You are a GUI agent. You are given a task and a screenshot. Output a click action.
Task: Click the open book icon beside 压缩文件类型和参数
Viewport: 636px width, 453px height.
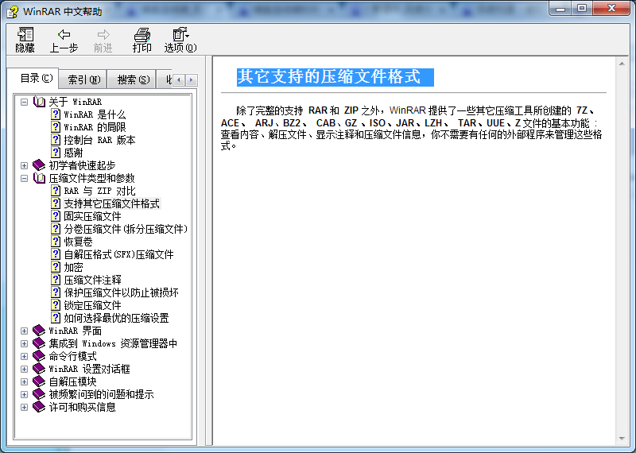click(x=39, y=178)
